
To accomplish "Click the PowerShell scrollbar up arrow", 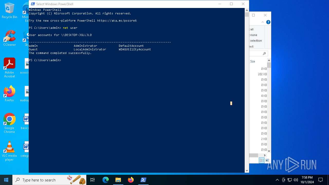I will pos(247,10).
